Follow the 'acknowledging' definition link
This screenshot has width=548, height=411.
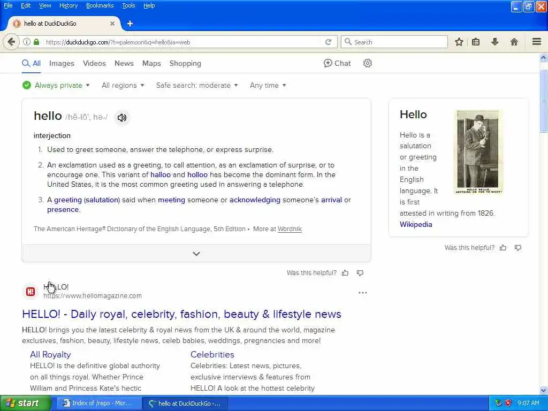tap(255, 200)
